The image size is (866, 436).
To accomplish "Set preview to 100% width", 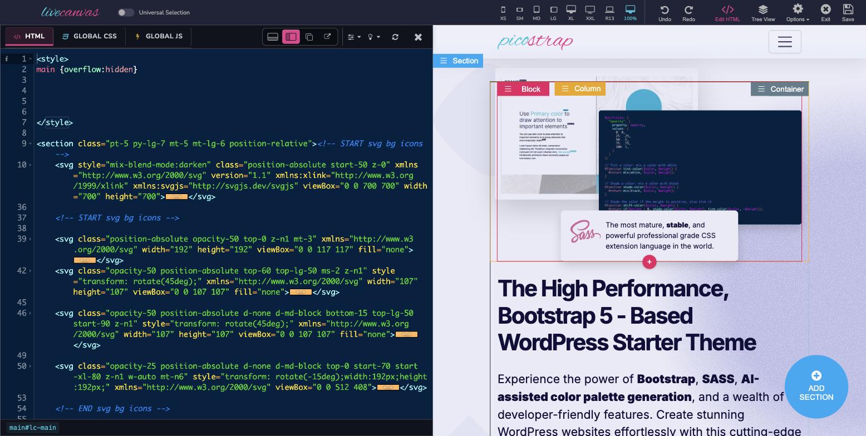I will tap(630, 13).
